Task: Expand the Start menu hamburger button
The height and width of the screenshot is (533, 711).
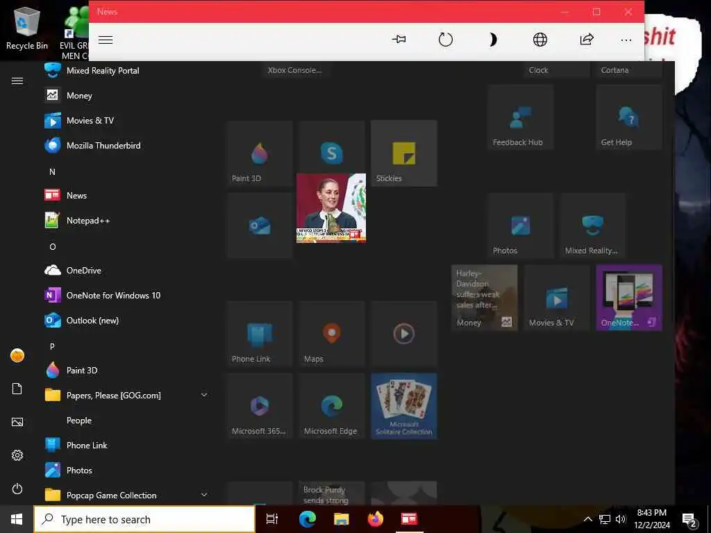Action: coord(17,81)
